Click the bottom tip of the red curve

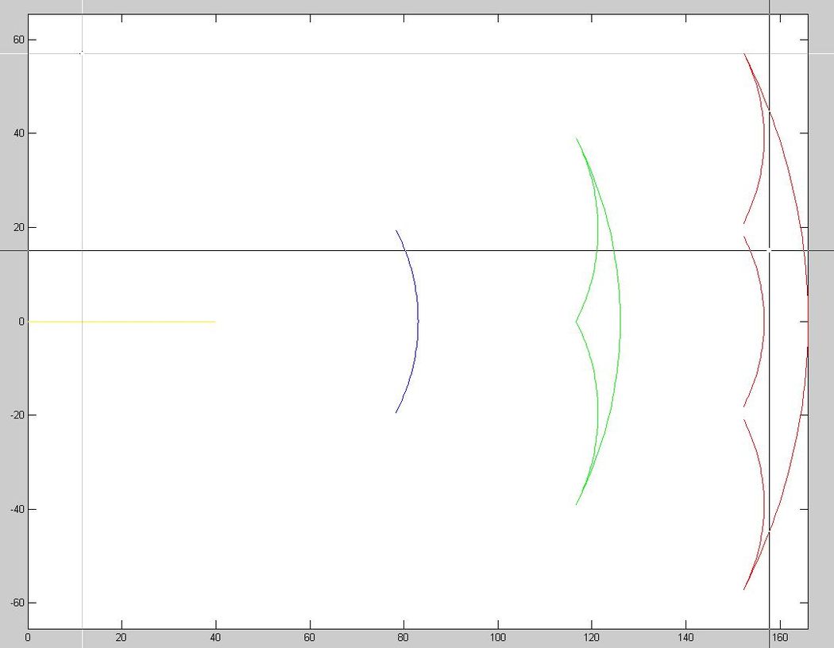coord(744,589)
